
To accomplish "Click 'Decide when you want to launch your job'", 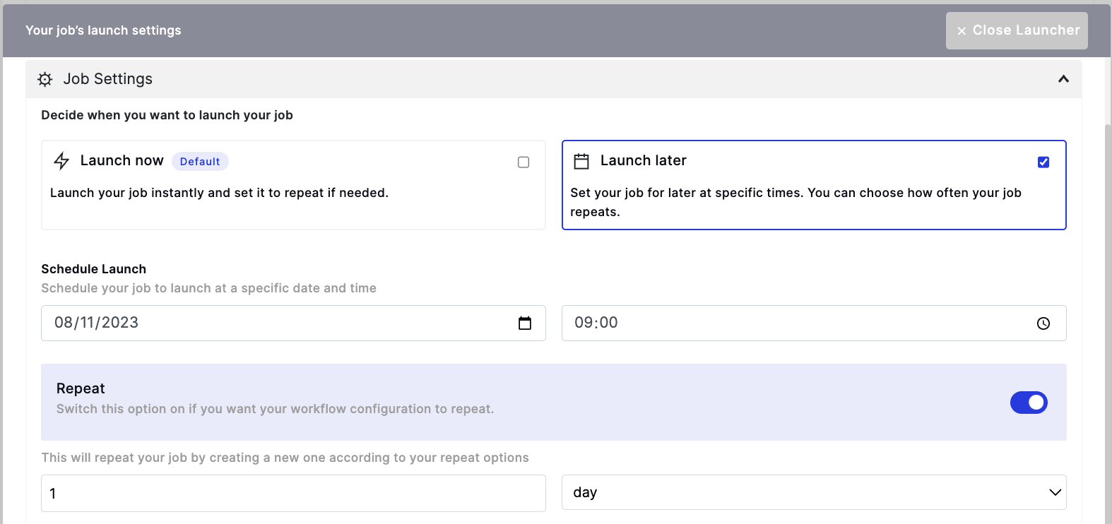I will coord(167,115).
